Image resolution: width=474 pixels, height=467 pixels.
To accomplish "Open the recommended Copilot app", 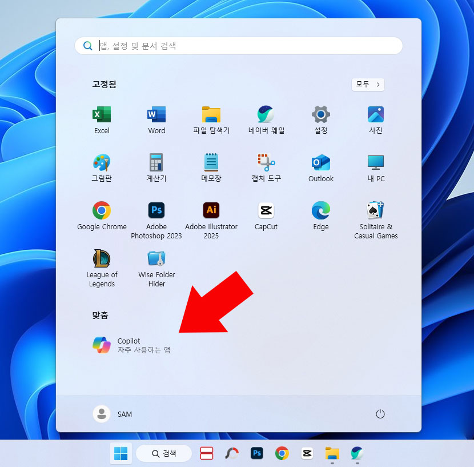I will point(131,345).
